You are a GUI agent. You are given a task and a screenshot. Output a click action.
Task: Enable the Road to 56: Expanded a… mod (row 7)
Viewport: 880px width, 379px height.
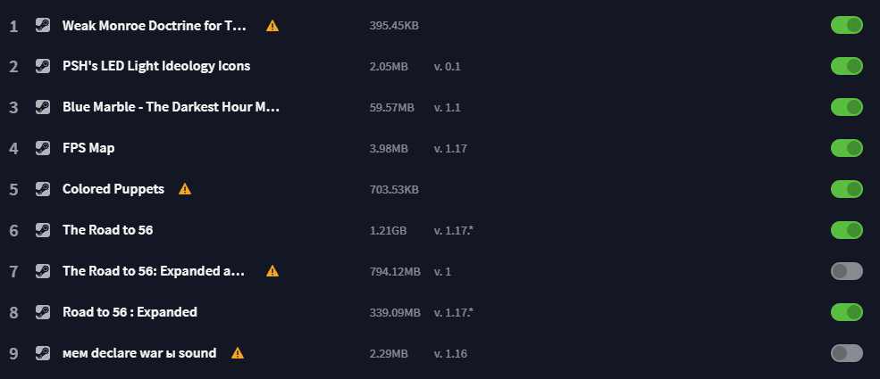846,271
